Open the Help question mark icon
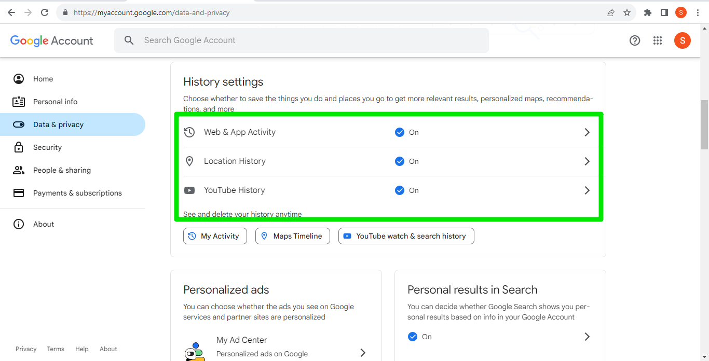 pos(635,40)
